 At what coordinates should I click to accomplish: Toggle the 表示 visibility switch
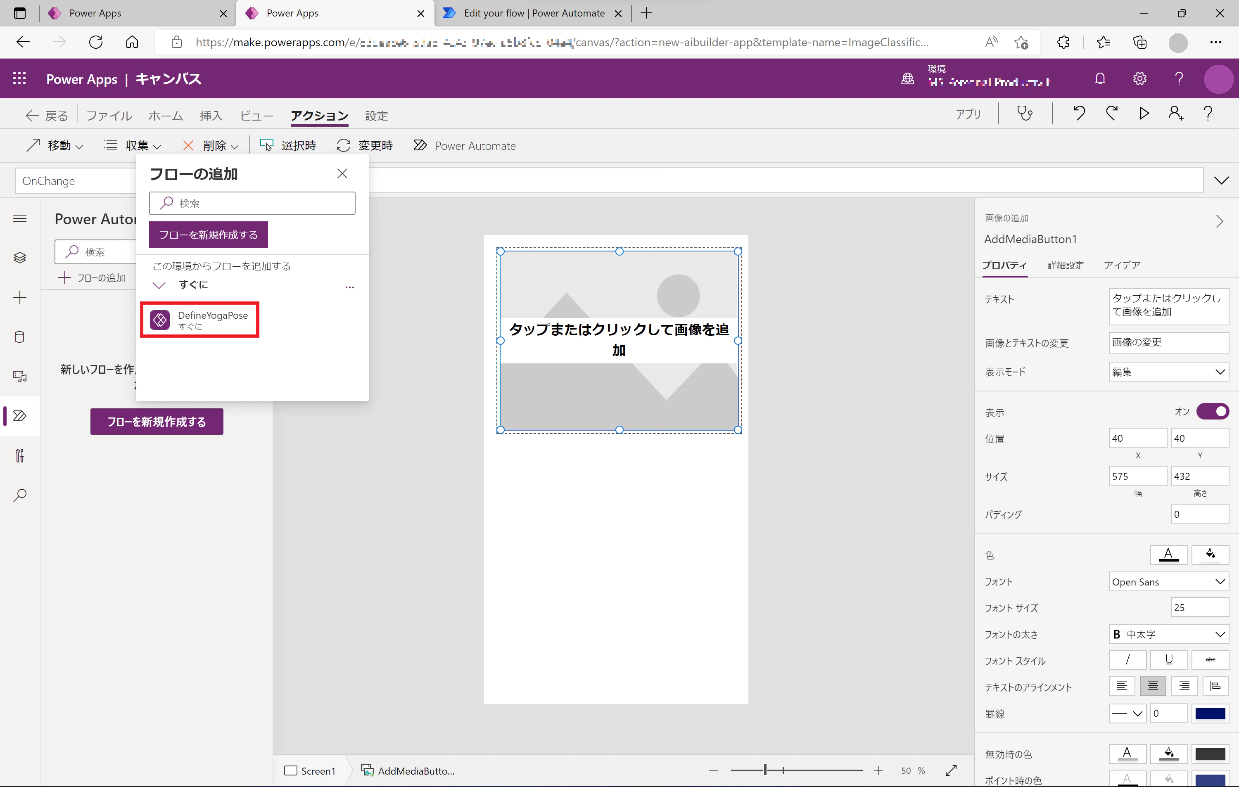pyautogui.click(x=1213, y=412)
